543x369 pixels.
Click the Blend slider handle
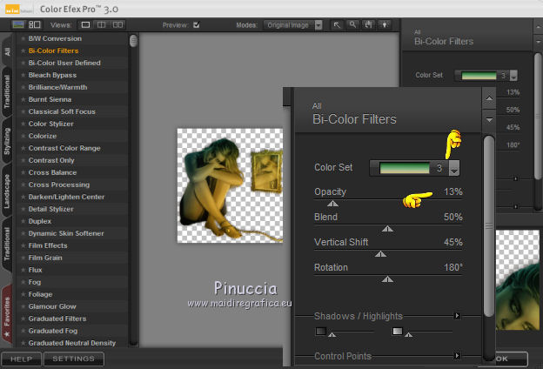(x=387, y=229)
